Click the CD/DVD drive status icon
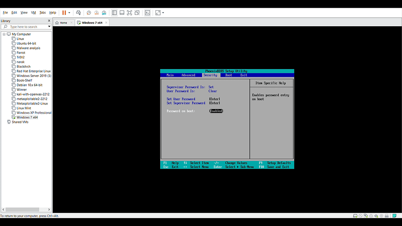 [x=360, y=216]
